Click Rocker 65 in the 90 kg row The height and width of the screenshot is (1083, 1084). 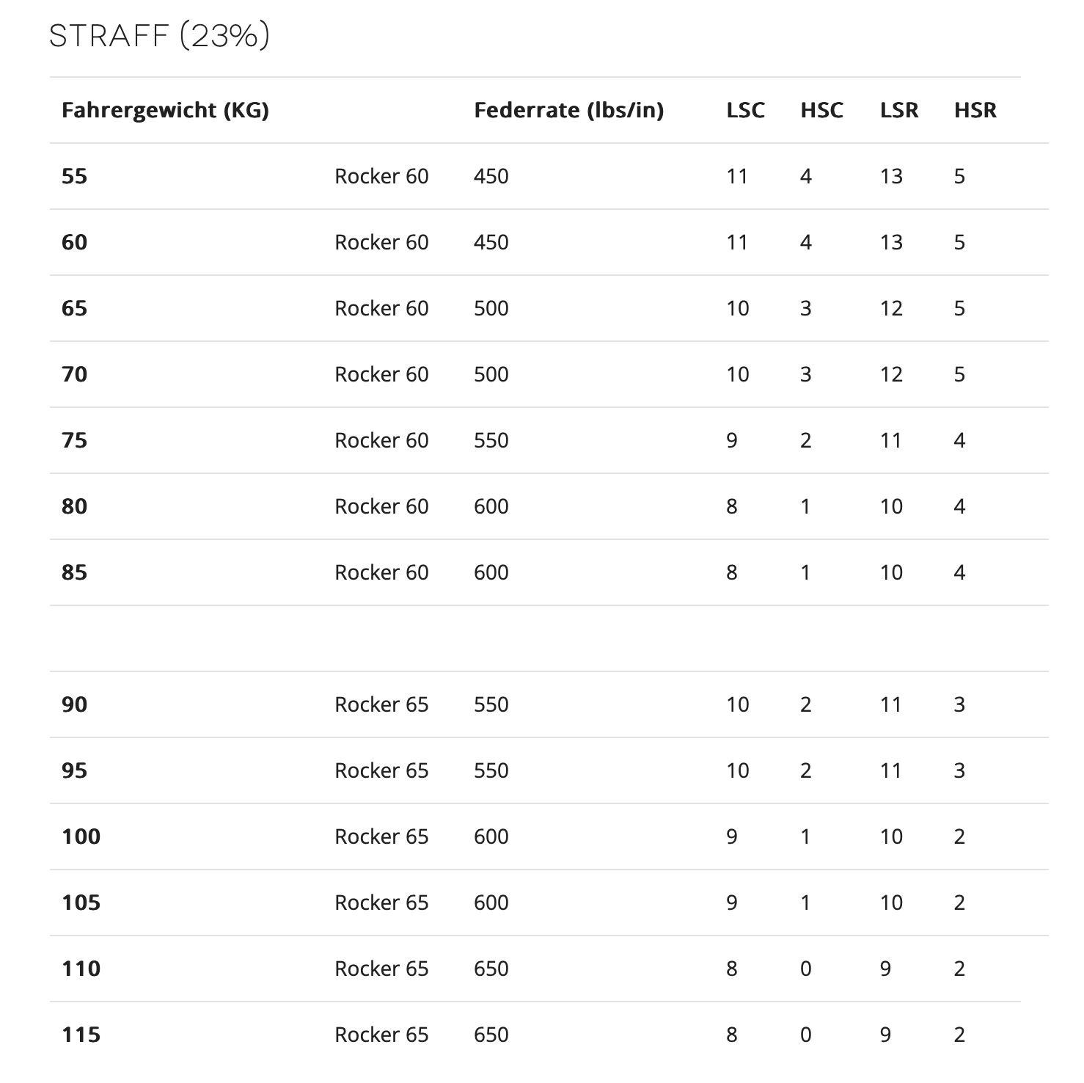point(381,704)
